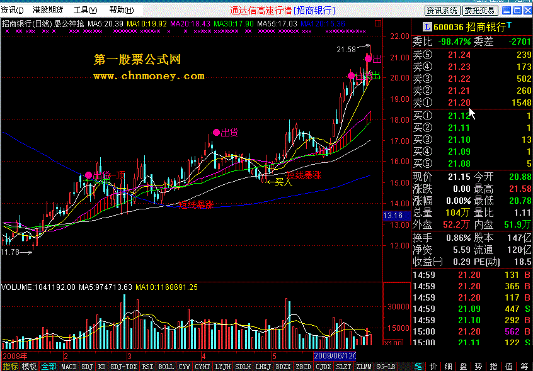Screen dimensions: 533x371
Task: Click the MA5:20.39 label
Action: tap(105, 24)
